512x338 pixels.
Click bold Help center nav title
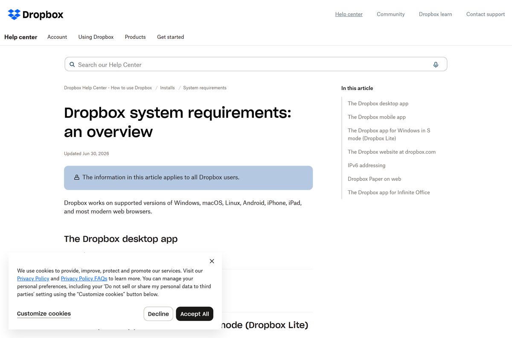point(21,37)
